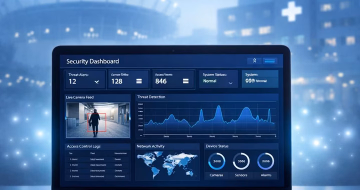
Task: Open the bright blue bars menu button
Action: 270,61
